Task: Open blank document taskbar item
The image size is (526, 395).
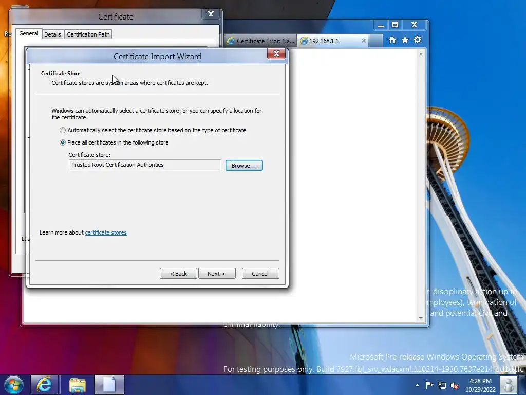Action: [x=109, y=385]
